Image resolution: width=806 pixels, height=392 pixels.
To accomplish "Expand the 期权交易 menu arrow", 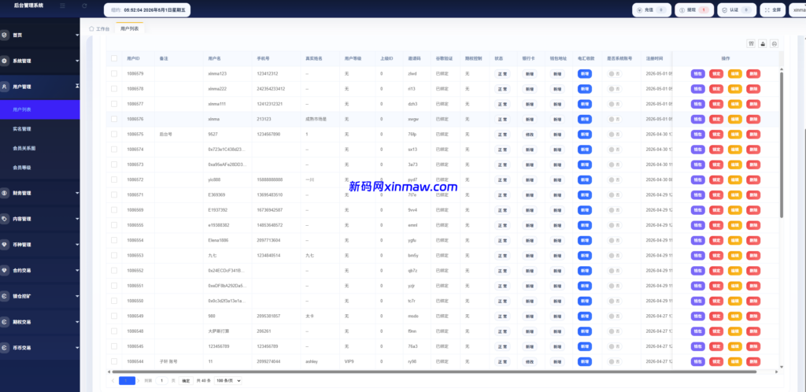I will tap(77, 322).
